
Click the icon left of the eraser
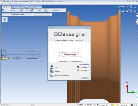click(x=120, y=11)
